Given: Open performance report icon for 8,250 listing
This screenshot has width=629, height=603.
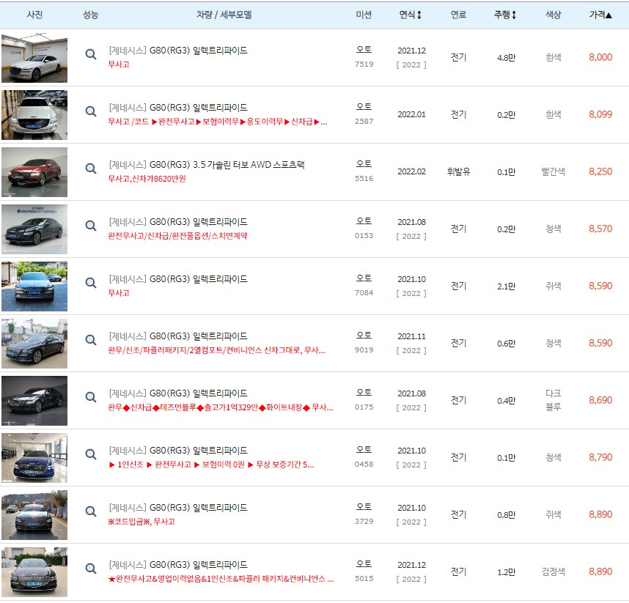Looking at the screenshot, I should tap(91, 169).
